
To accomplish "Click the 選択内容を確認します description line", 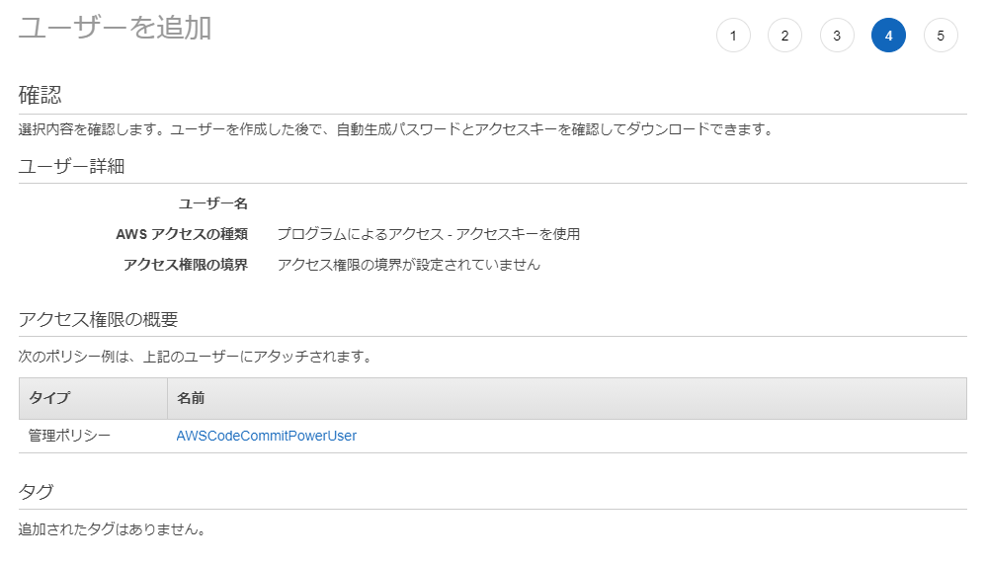I will click(396, 129).
